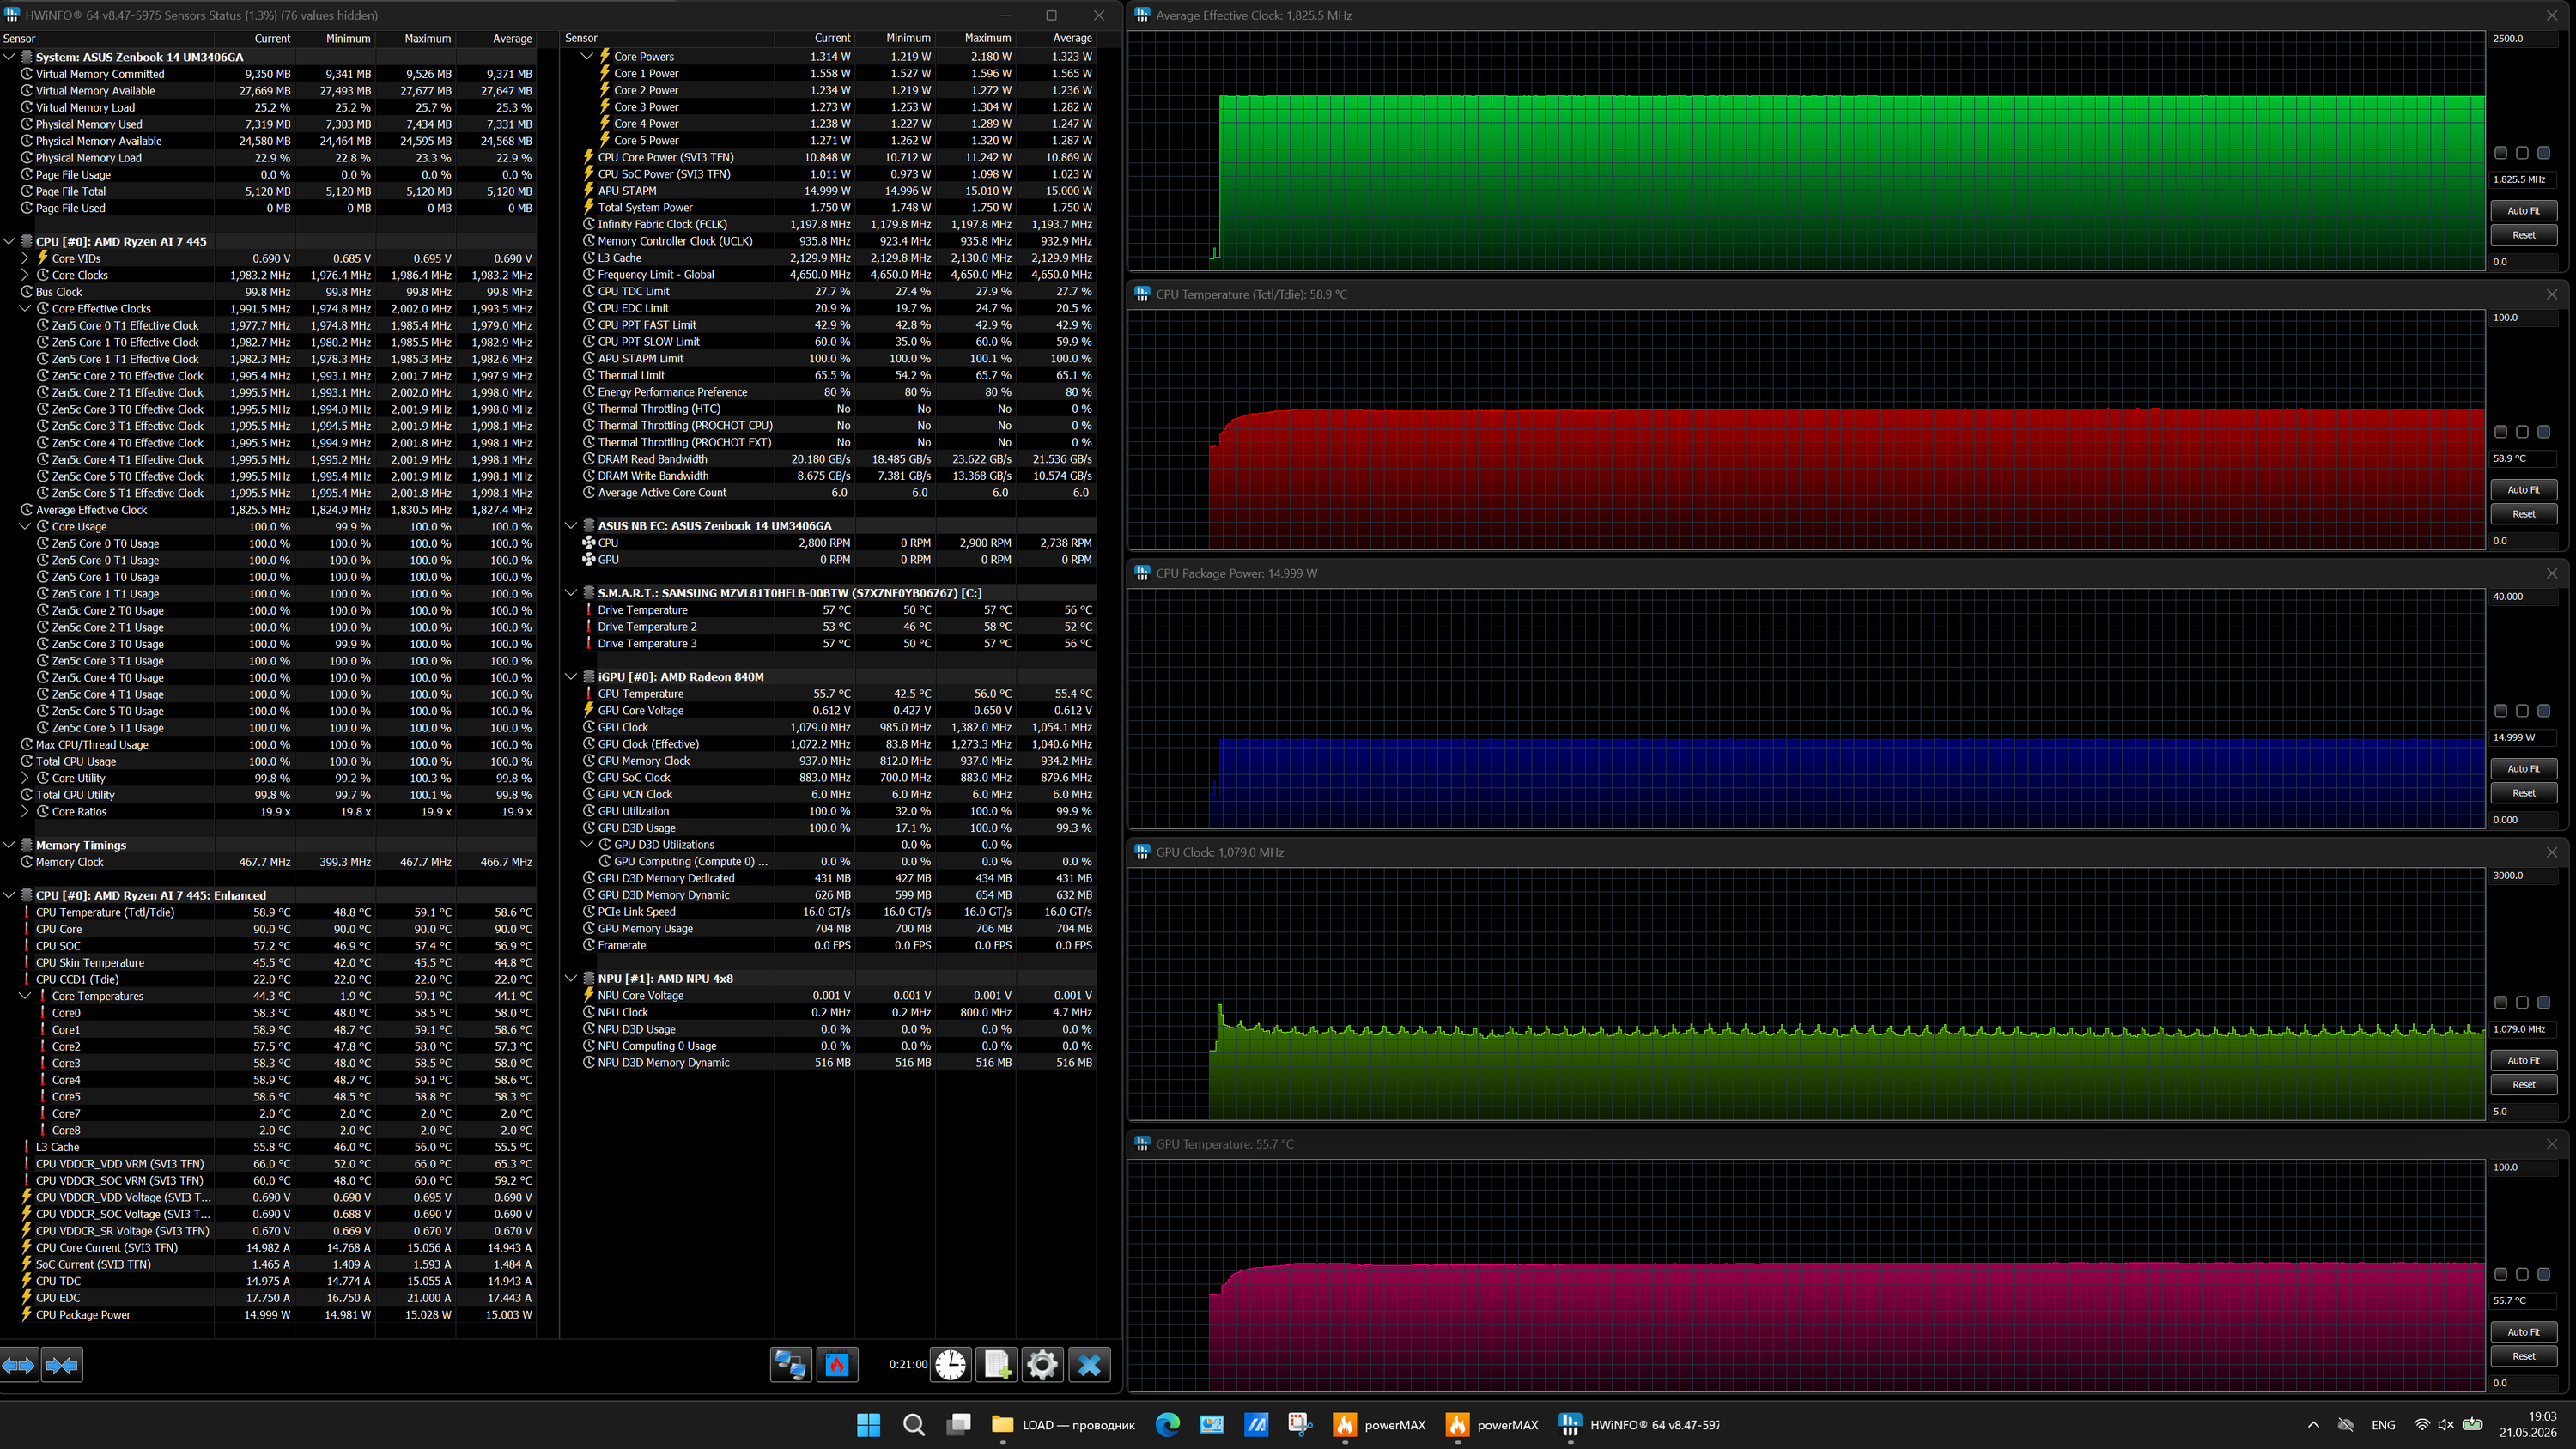Launch Microsoft Edge from the taskbar
The image size is (2576, 1449).
click(x=1167, y=1425)
